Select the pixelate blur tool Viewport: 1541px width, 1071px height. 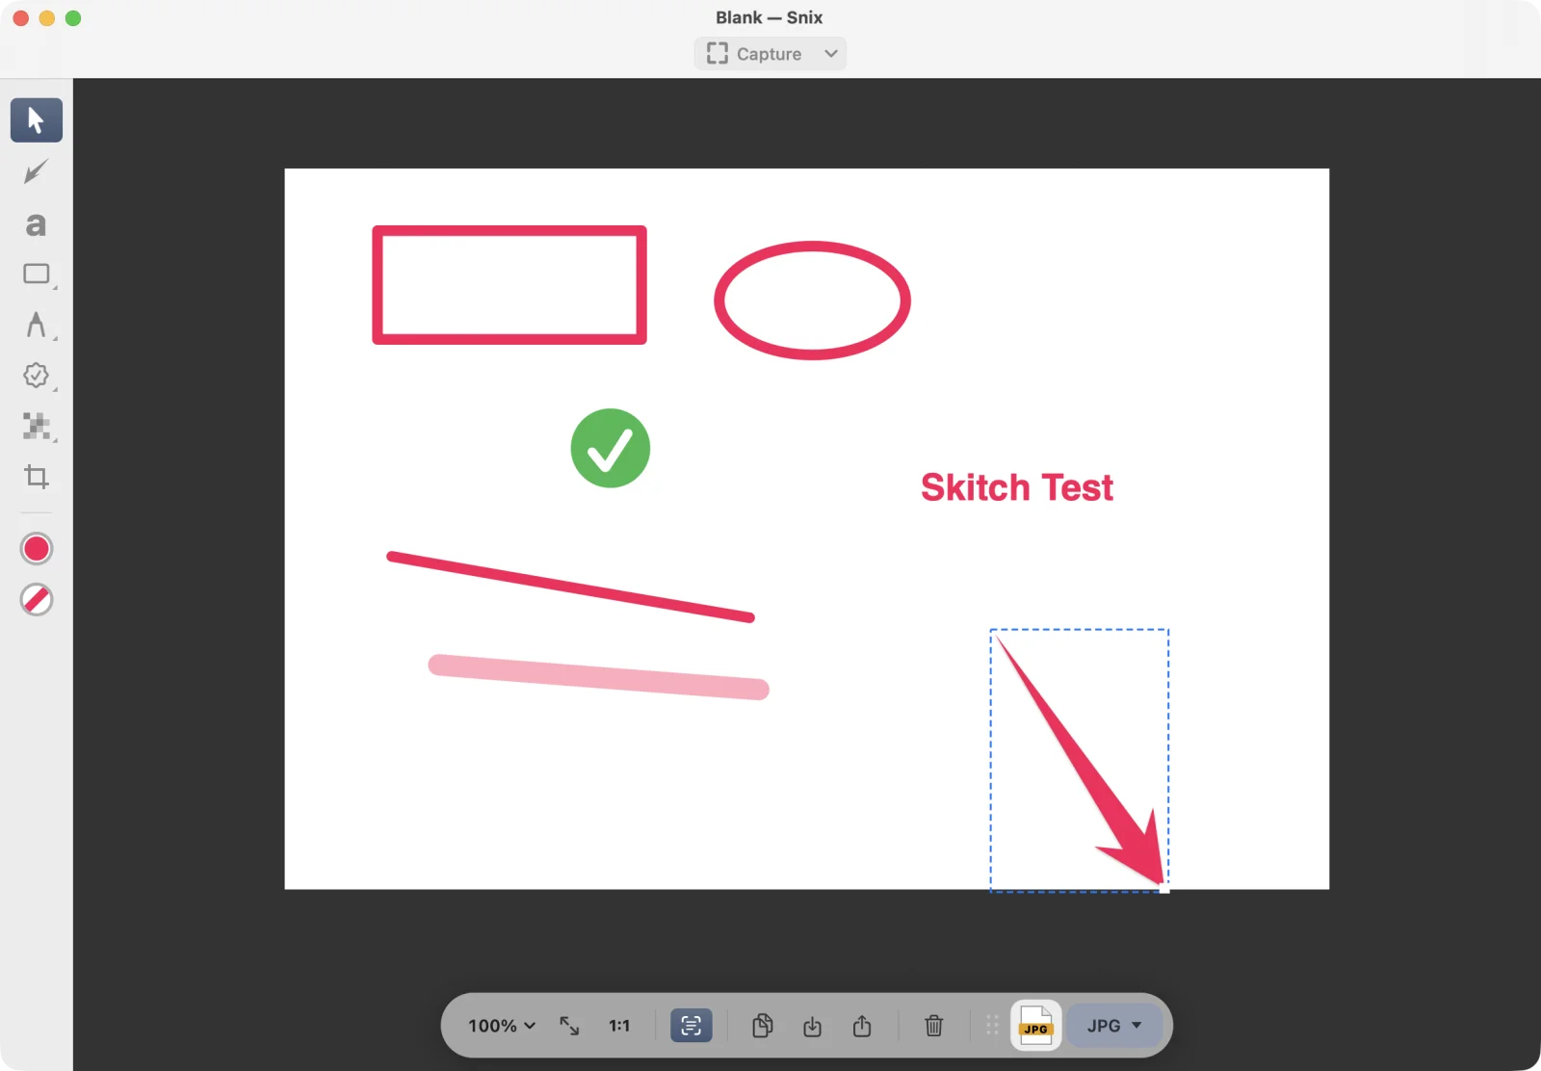click(x=37, y=427)
